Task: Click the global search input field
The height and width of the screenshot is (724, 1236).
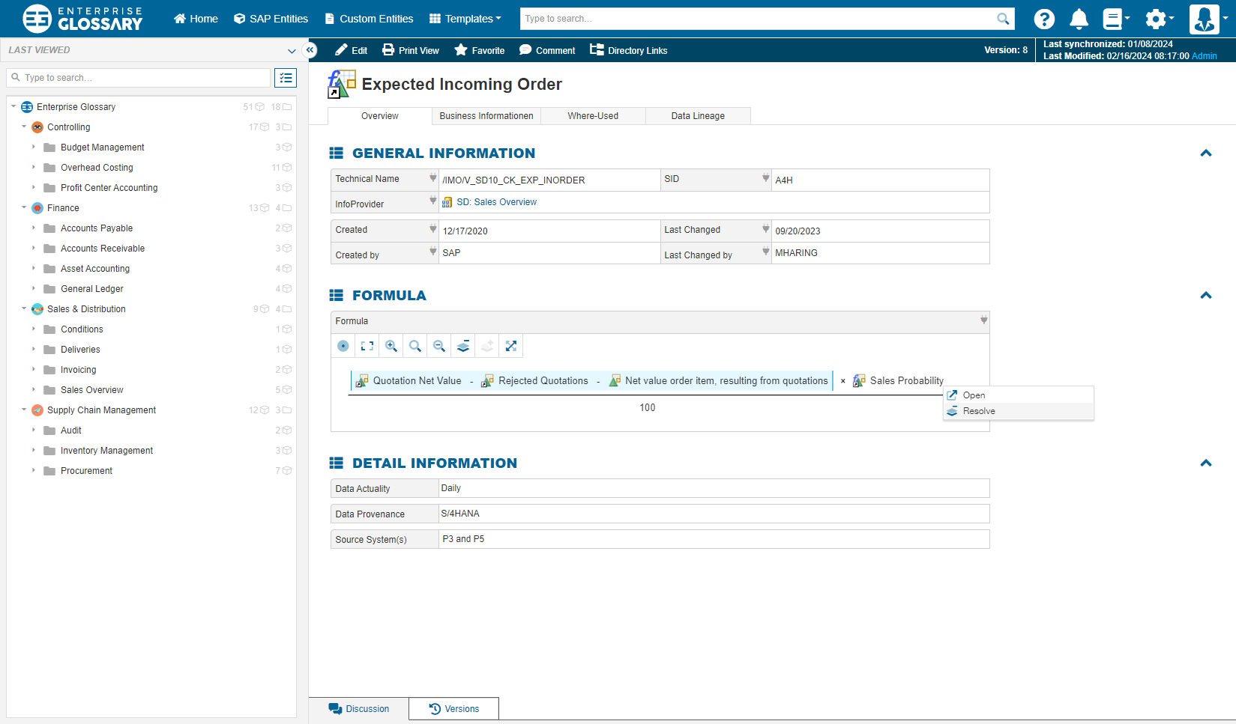Action: click(759, 19)
